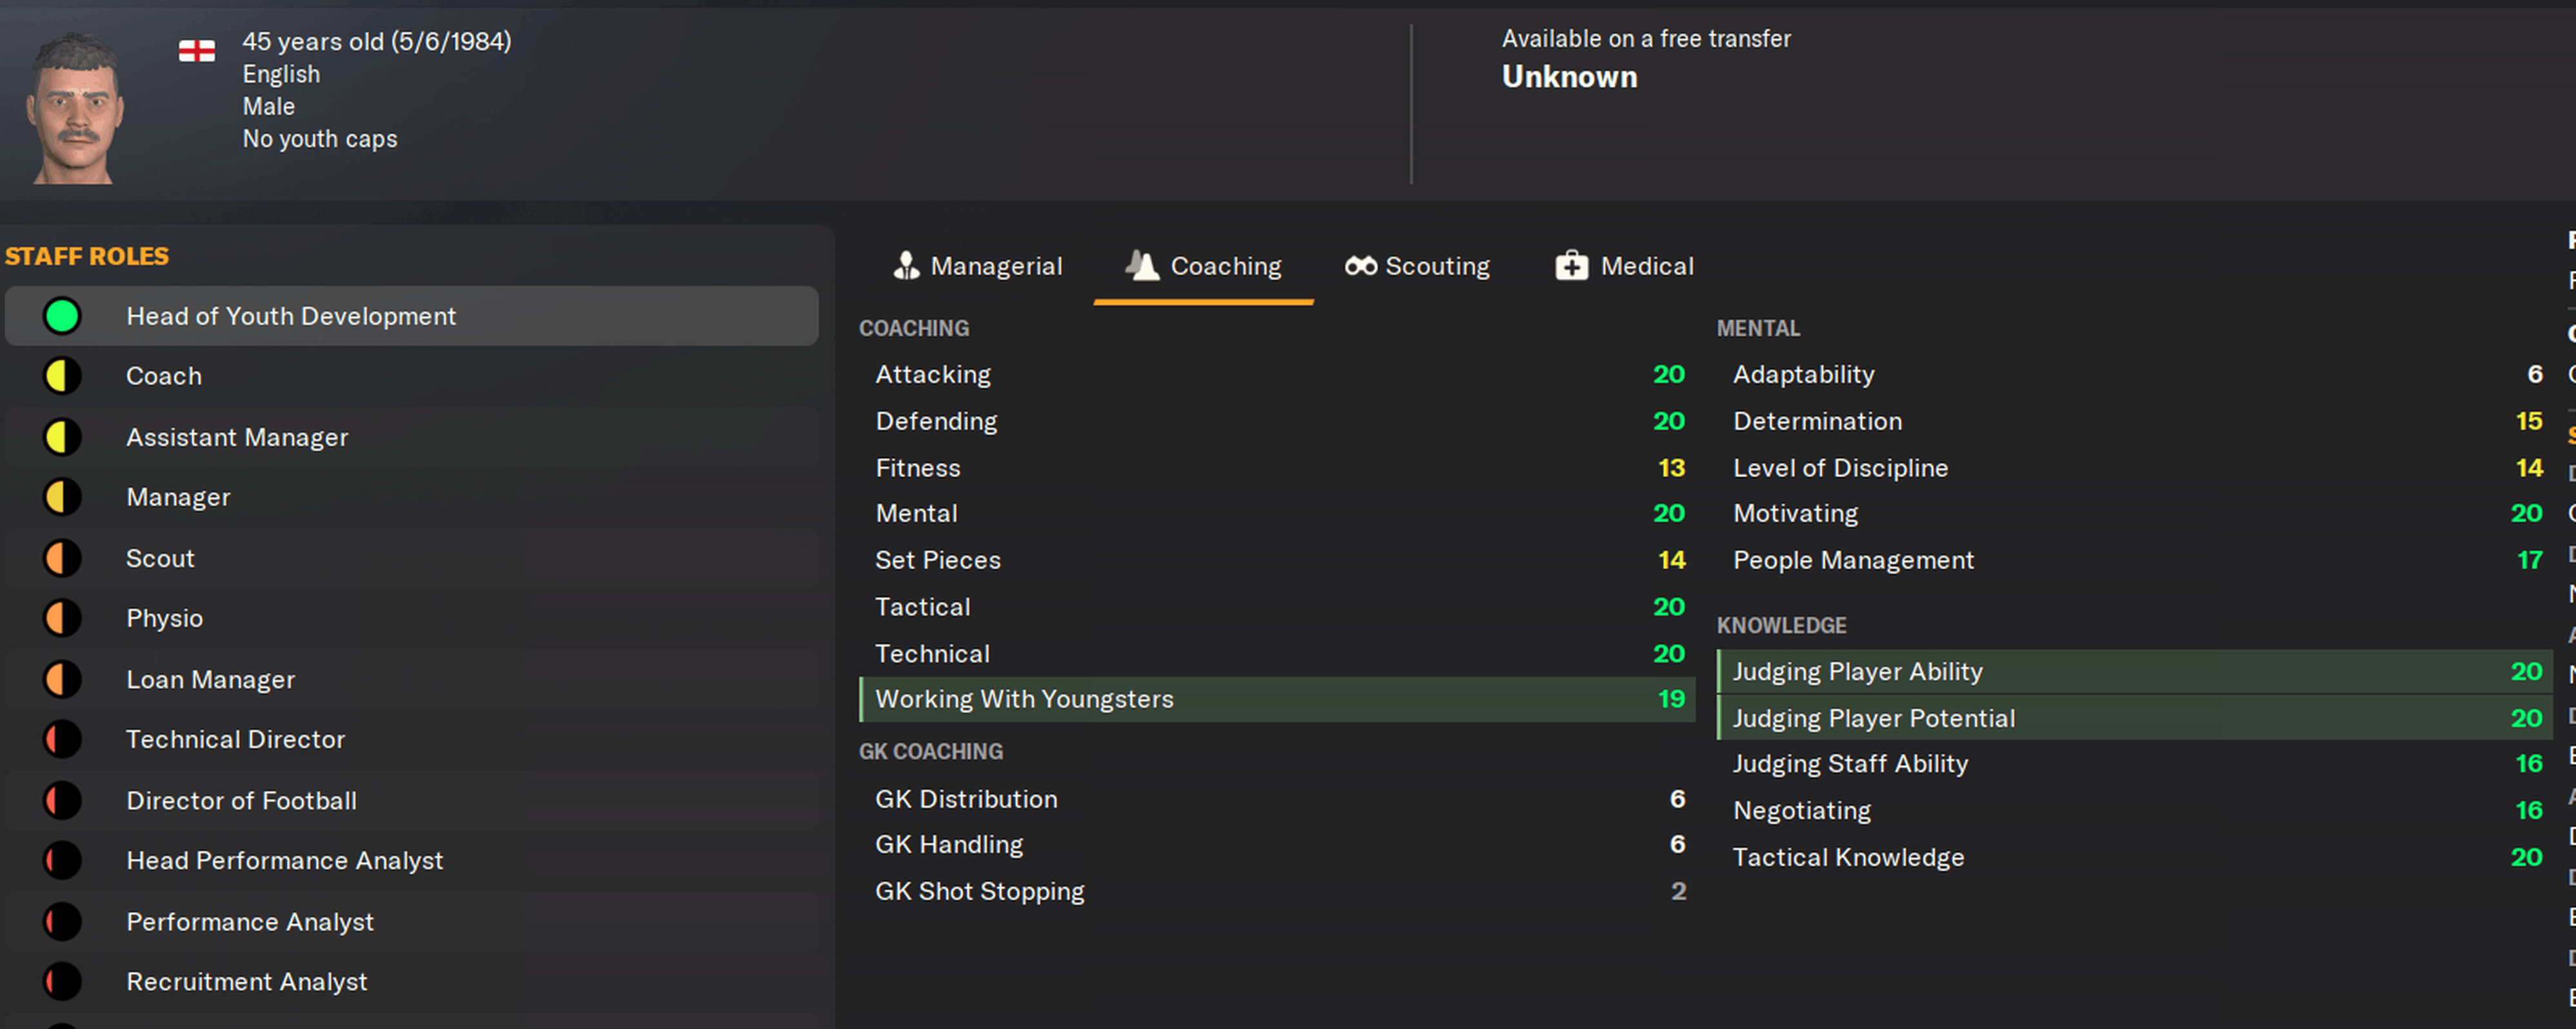Click the Scouting binoculars icon
2576x1029 pixels.
1360,266
